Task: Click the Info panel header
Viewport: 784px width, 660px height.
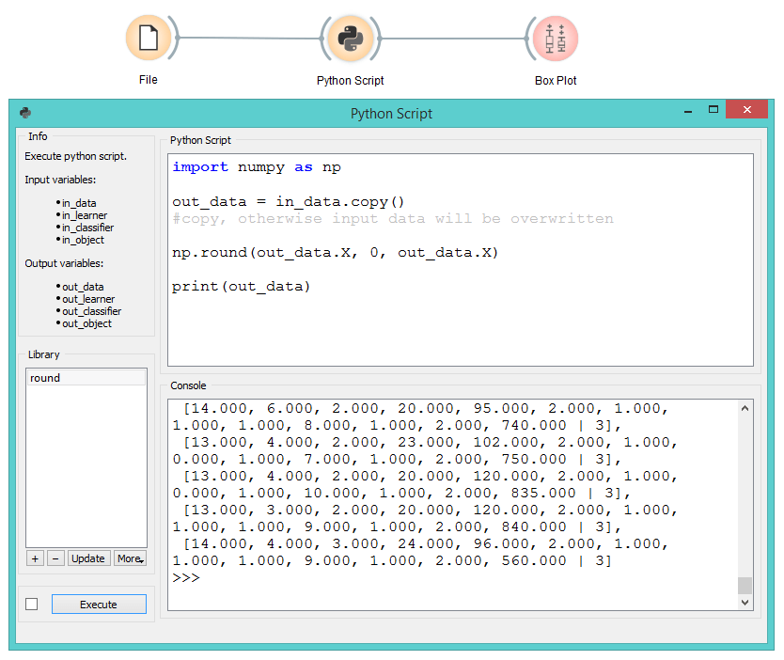Action: (39, 135)
